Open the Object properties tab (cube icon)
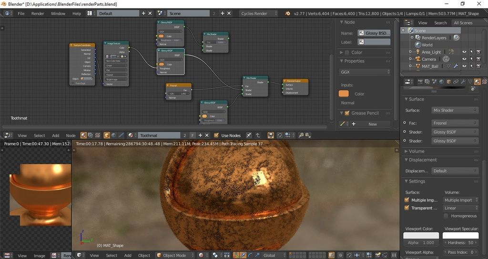 click(449, 82)
